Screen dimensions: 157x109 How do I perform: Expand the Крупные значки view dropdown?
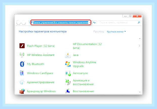[x=116, y=32]
